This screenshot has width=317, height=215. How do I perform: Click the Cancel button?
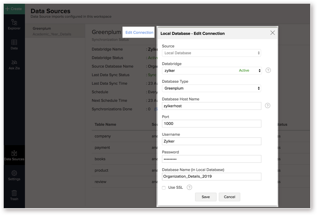click(230, 197)
